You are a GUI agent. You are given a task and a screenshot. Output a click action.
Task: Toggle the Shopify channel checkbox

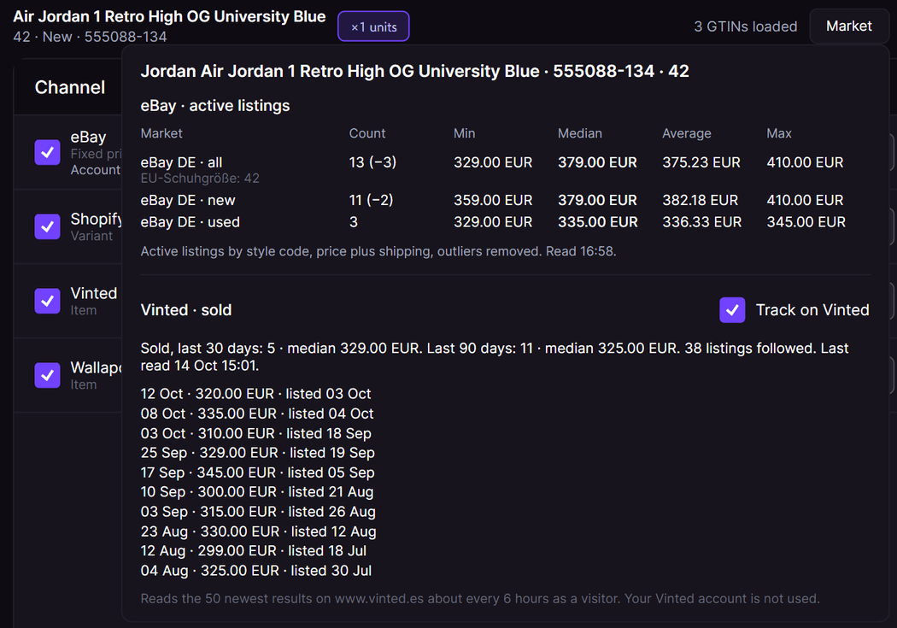[48, 226]
